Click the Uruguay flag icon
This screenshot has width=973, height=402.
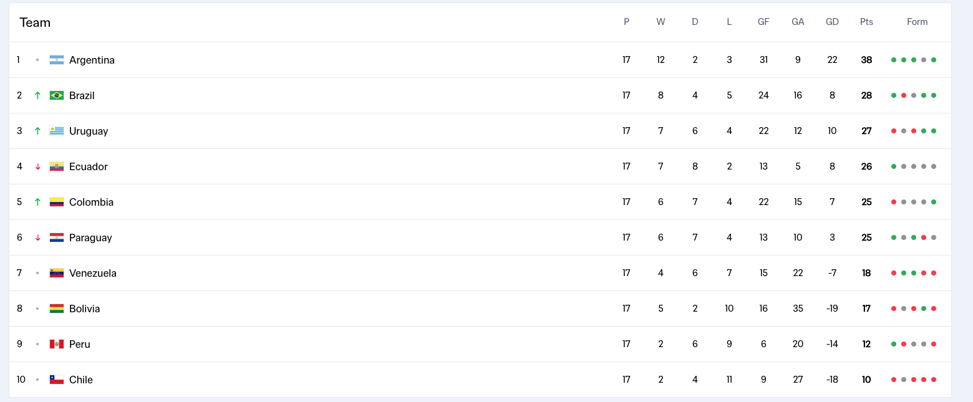coord(57,131)
